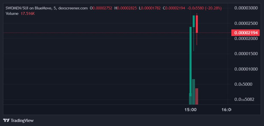Click the 15:00 time axis label
The height and width of the screenshot is (126, 264).
pos(190,110)
